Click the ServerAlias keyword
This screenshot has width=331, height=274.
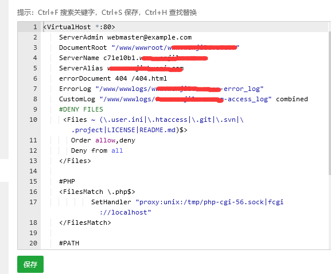(81, 68)
